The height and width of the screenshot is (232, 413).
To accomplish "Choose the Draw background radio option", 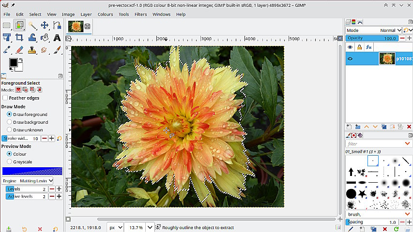I will point(10,122).
